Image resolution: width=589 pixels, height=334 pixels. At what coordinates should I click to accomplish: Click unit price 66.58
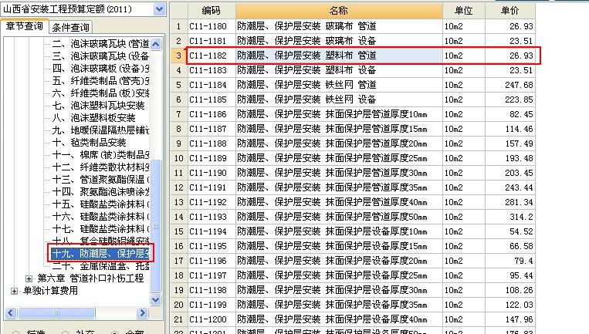point(510,246)
